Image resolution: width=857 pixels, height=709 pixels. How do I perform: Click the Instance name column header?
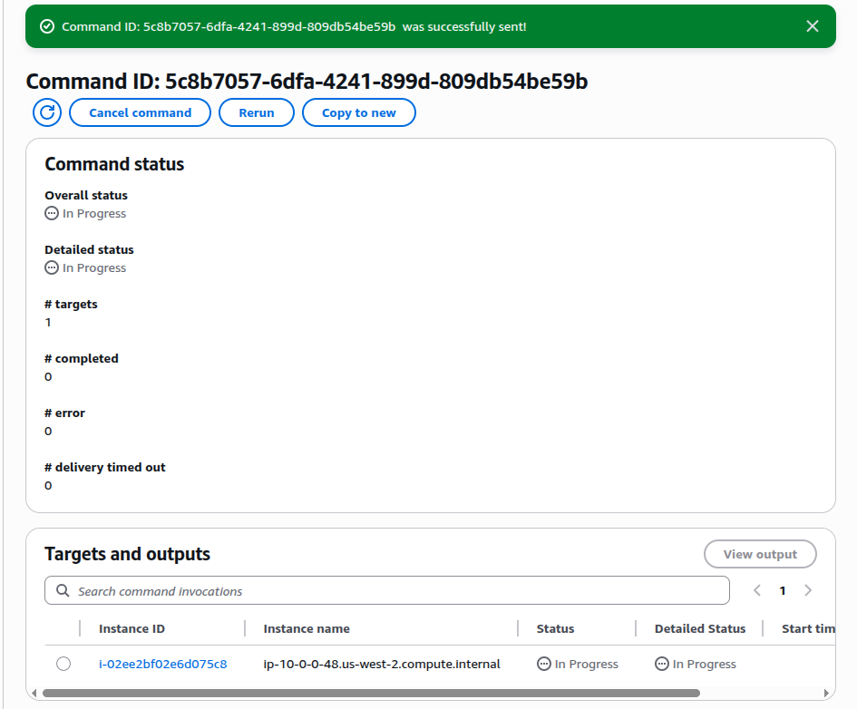point(307,628)
